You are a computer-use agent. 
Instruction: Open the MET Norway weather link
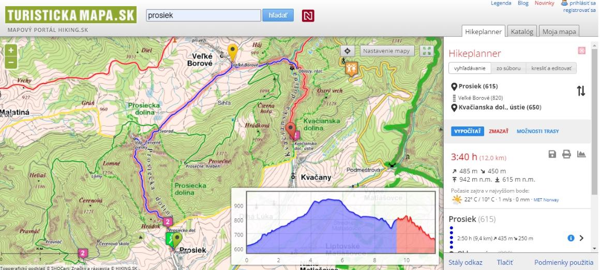pyautogui.click(x=546, y=200)
